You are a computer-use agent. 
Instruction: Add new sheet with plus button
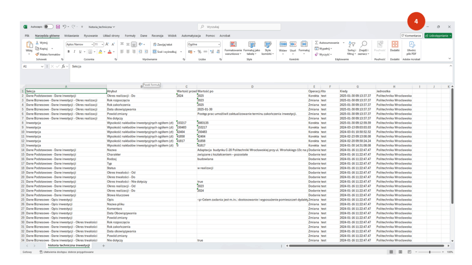pyautogui.click(x=103, y=246)
